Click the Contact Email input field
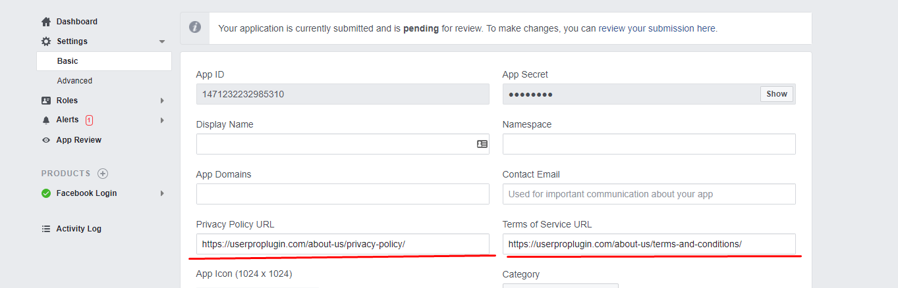This screenshot has height=288, width=898. click(648, 194)
